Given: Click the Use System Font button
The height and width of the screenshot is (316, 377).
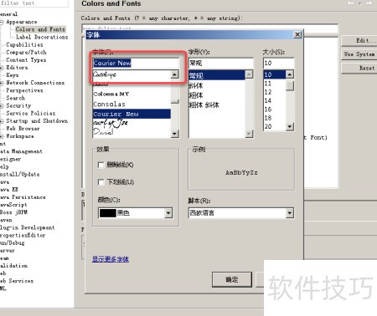Looking at the screenshot, I should [x=359, y=54].
